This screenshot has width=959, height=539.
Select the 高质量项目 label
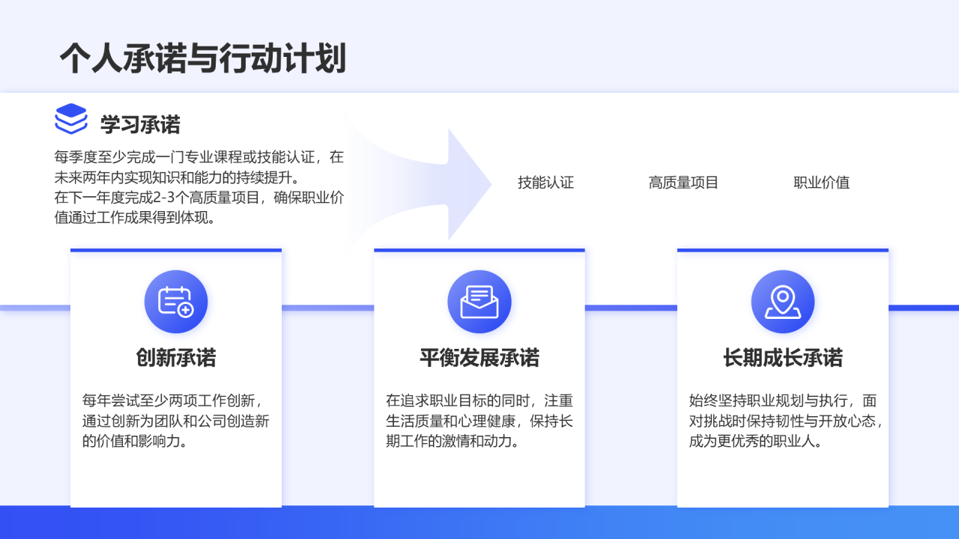pos(683,183)
